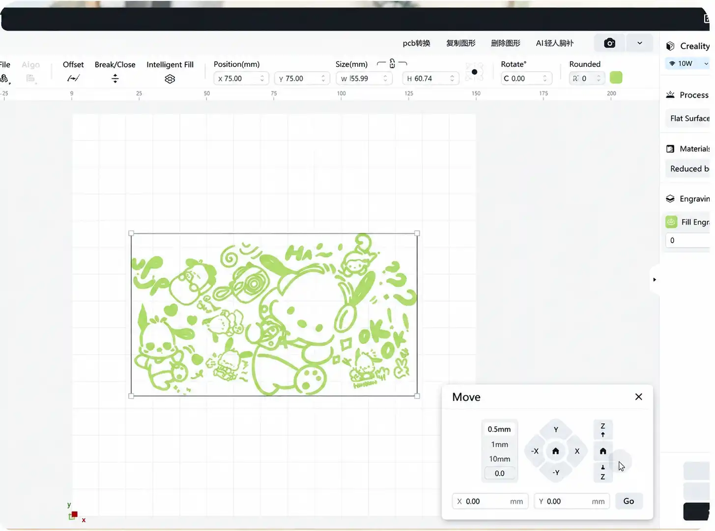Open the 10W laser power dropdown

[x=688, y=63]
